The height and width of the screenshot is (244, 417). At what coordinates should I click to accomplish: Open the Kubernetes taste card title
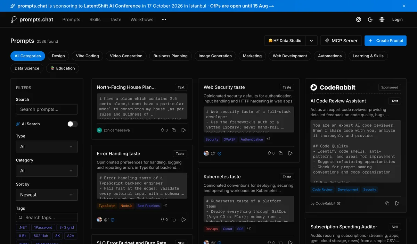click(x=222, y=177)
